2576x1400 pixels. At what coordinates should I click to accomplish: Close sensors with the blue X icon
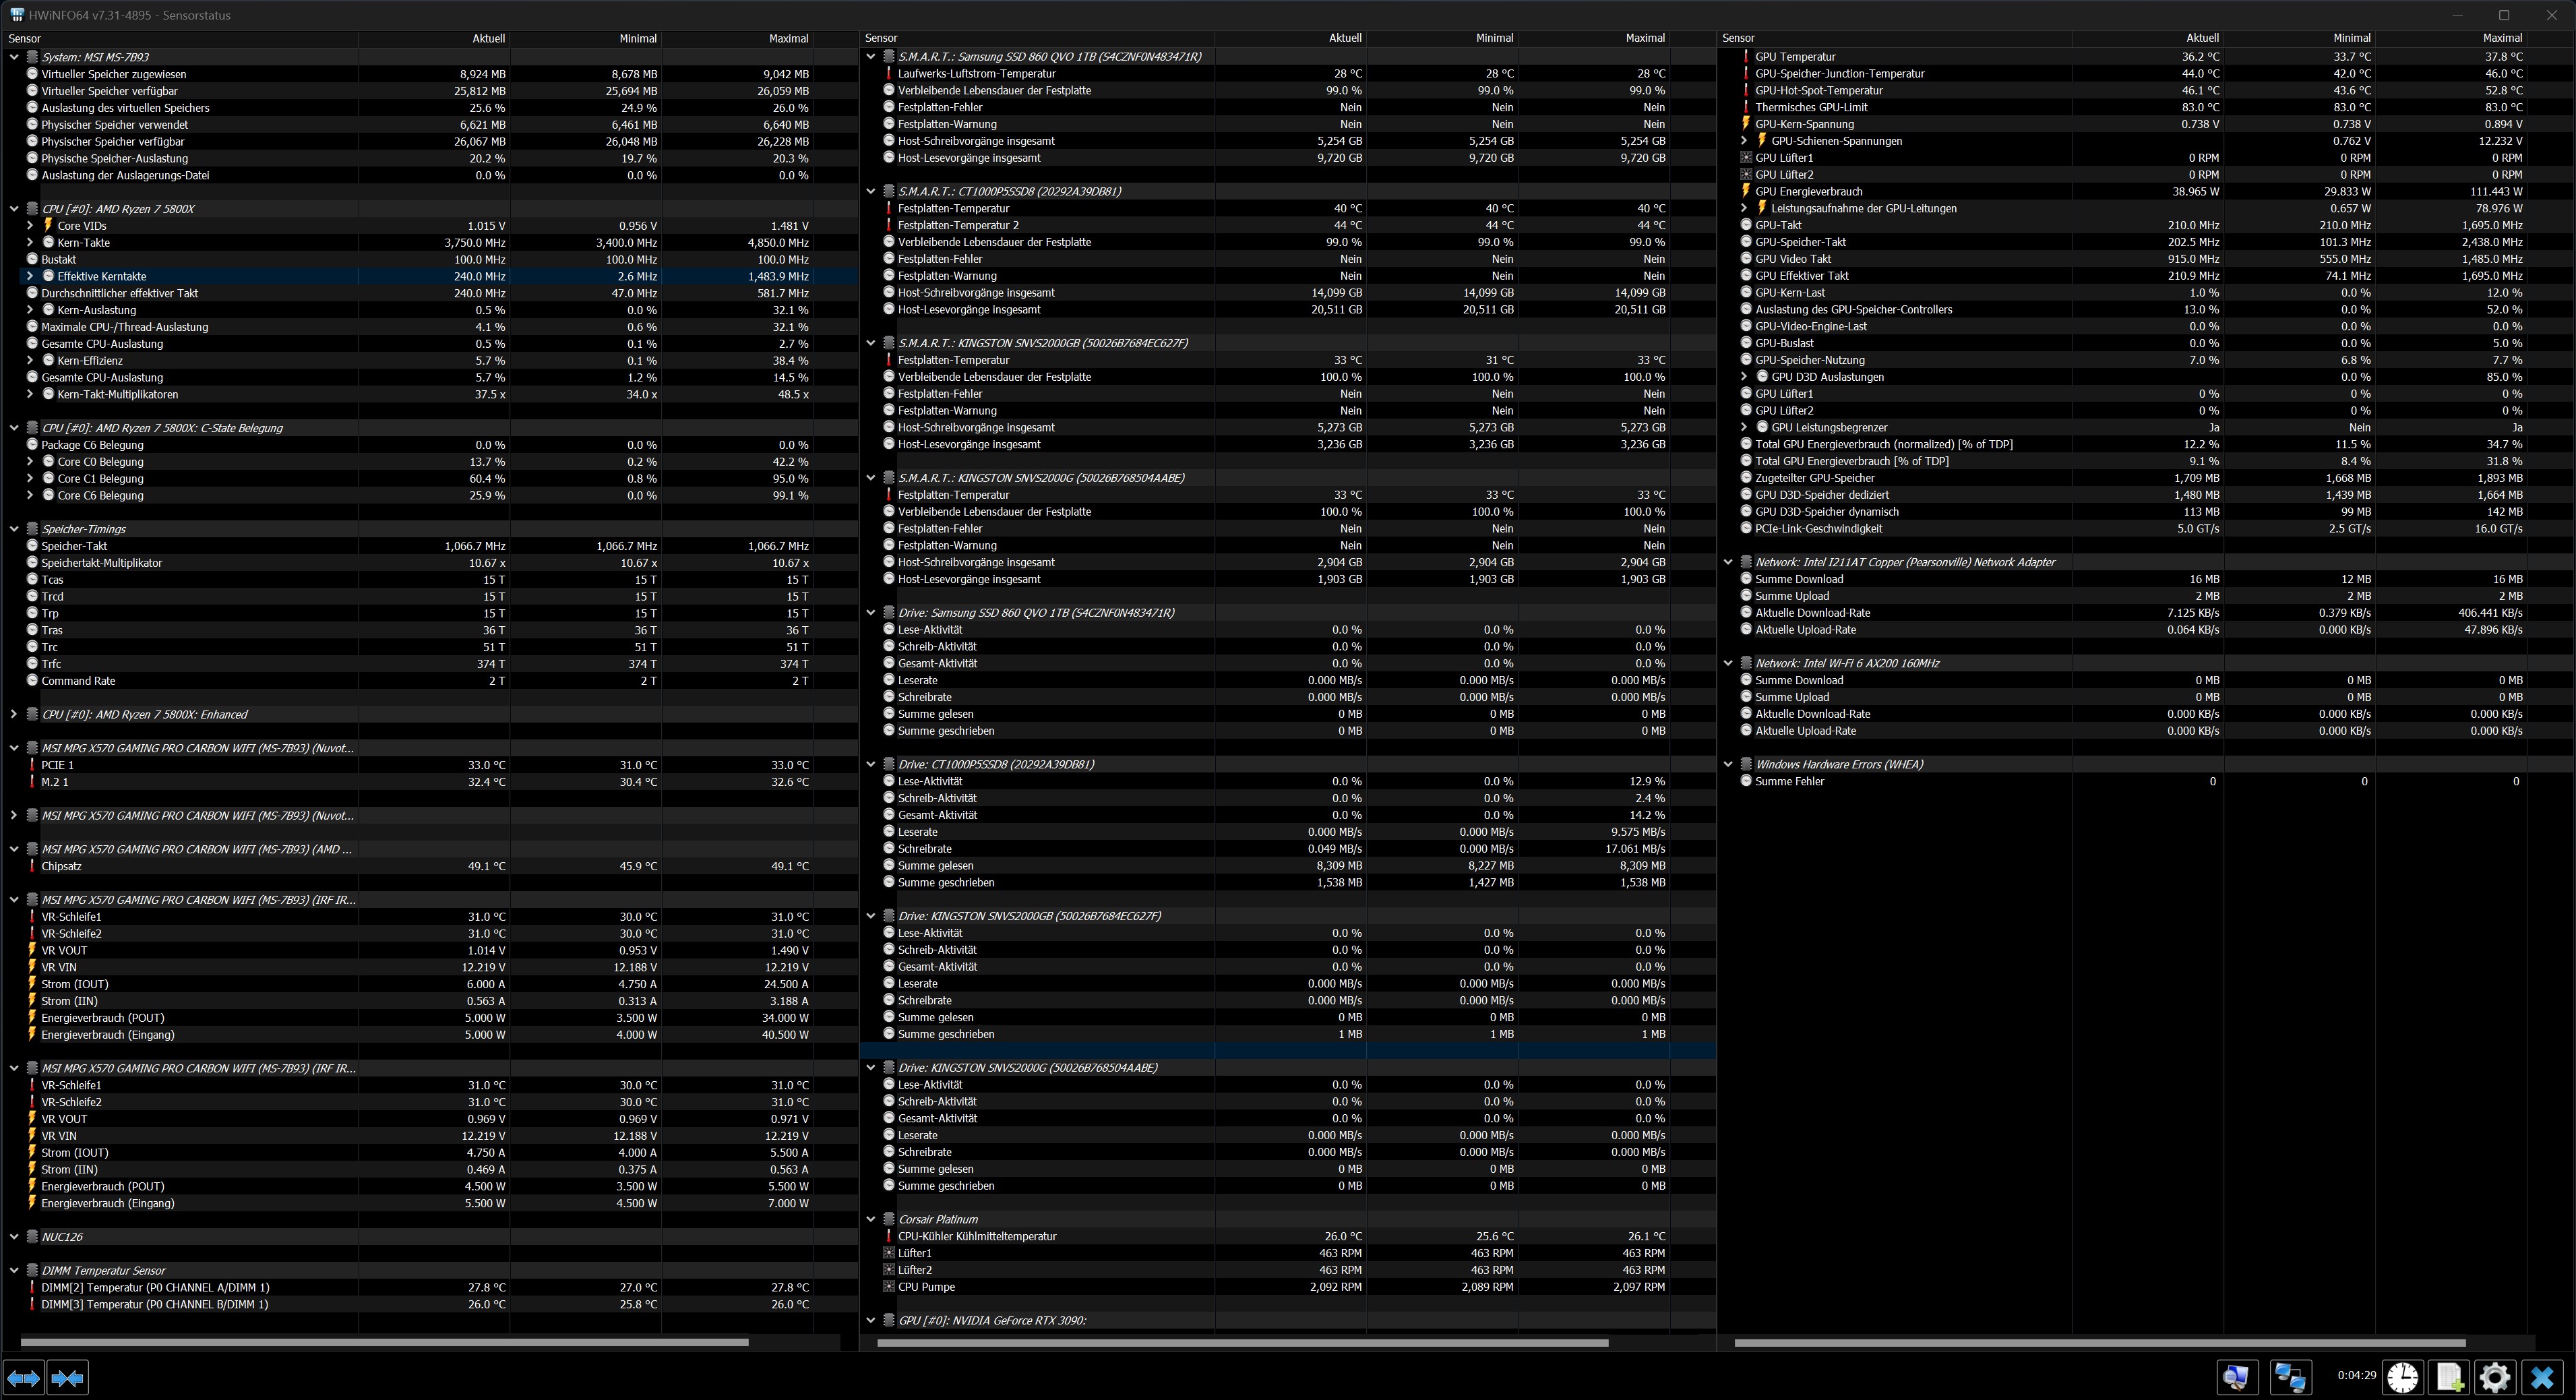[2542, 1377]
